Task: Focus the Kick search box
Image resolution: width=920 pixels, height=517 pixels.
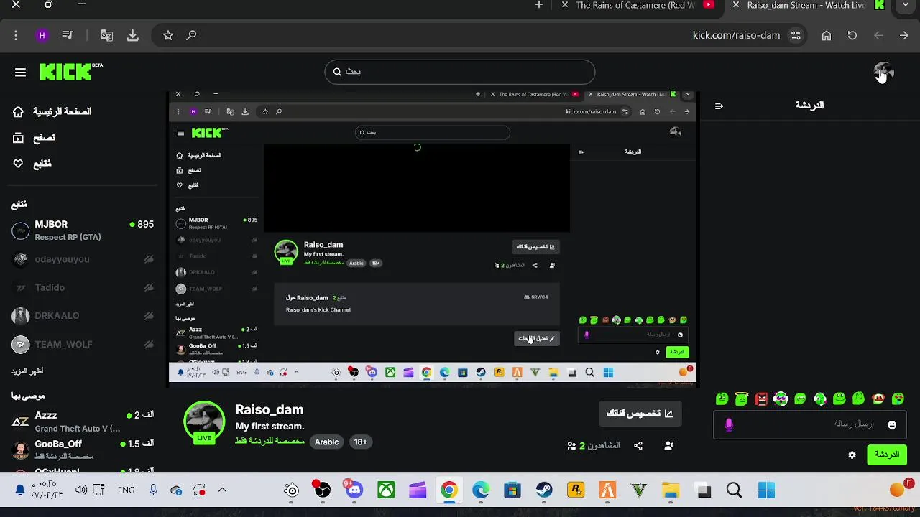Action: point(460,72)
